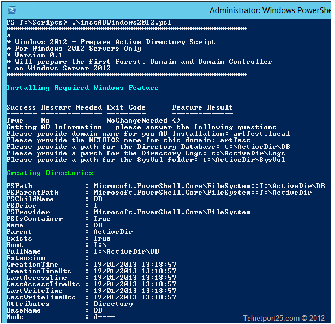Click the Exit Code column header

126,107
